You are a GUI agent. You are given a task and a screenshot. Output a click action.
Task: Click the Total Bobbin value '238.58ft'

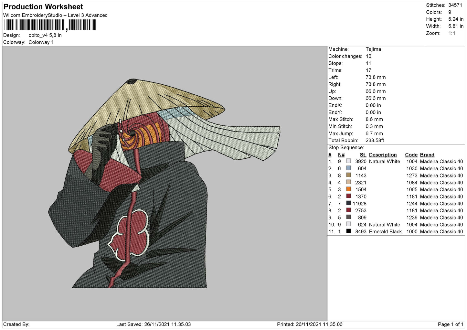(375, 141)
